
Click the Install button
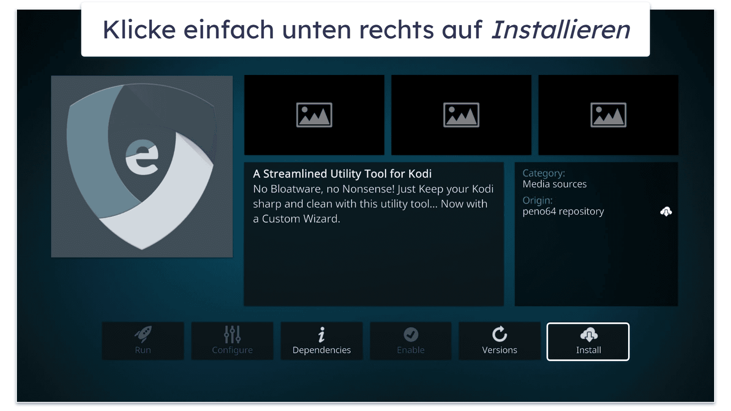pyautogui.click(x=588, y=342)
